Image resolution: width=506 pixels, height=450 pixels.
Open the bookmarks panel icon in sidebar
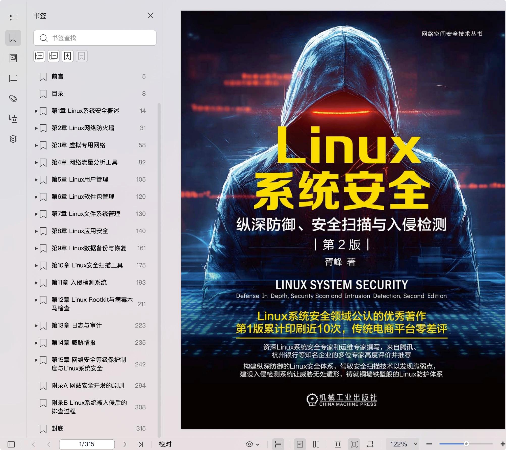pos(13,38)
